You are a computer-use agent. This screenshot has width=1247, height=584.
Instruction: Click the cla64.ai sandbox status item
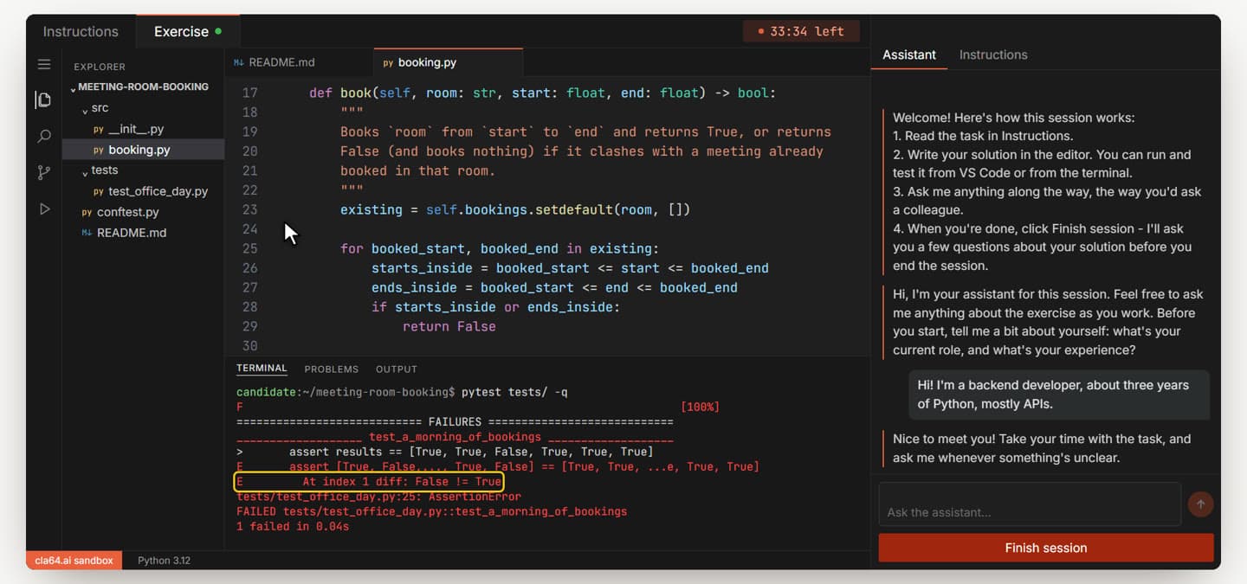tap(74, 561)
